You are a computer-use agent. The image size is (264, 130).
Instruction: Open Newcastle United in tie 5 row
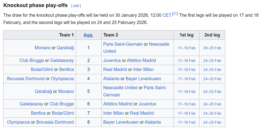coord(120,88)
